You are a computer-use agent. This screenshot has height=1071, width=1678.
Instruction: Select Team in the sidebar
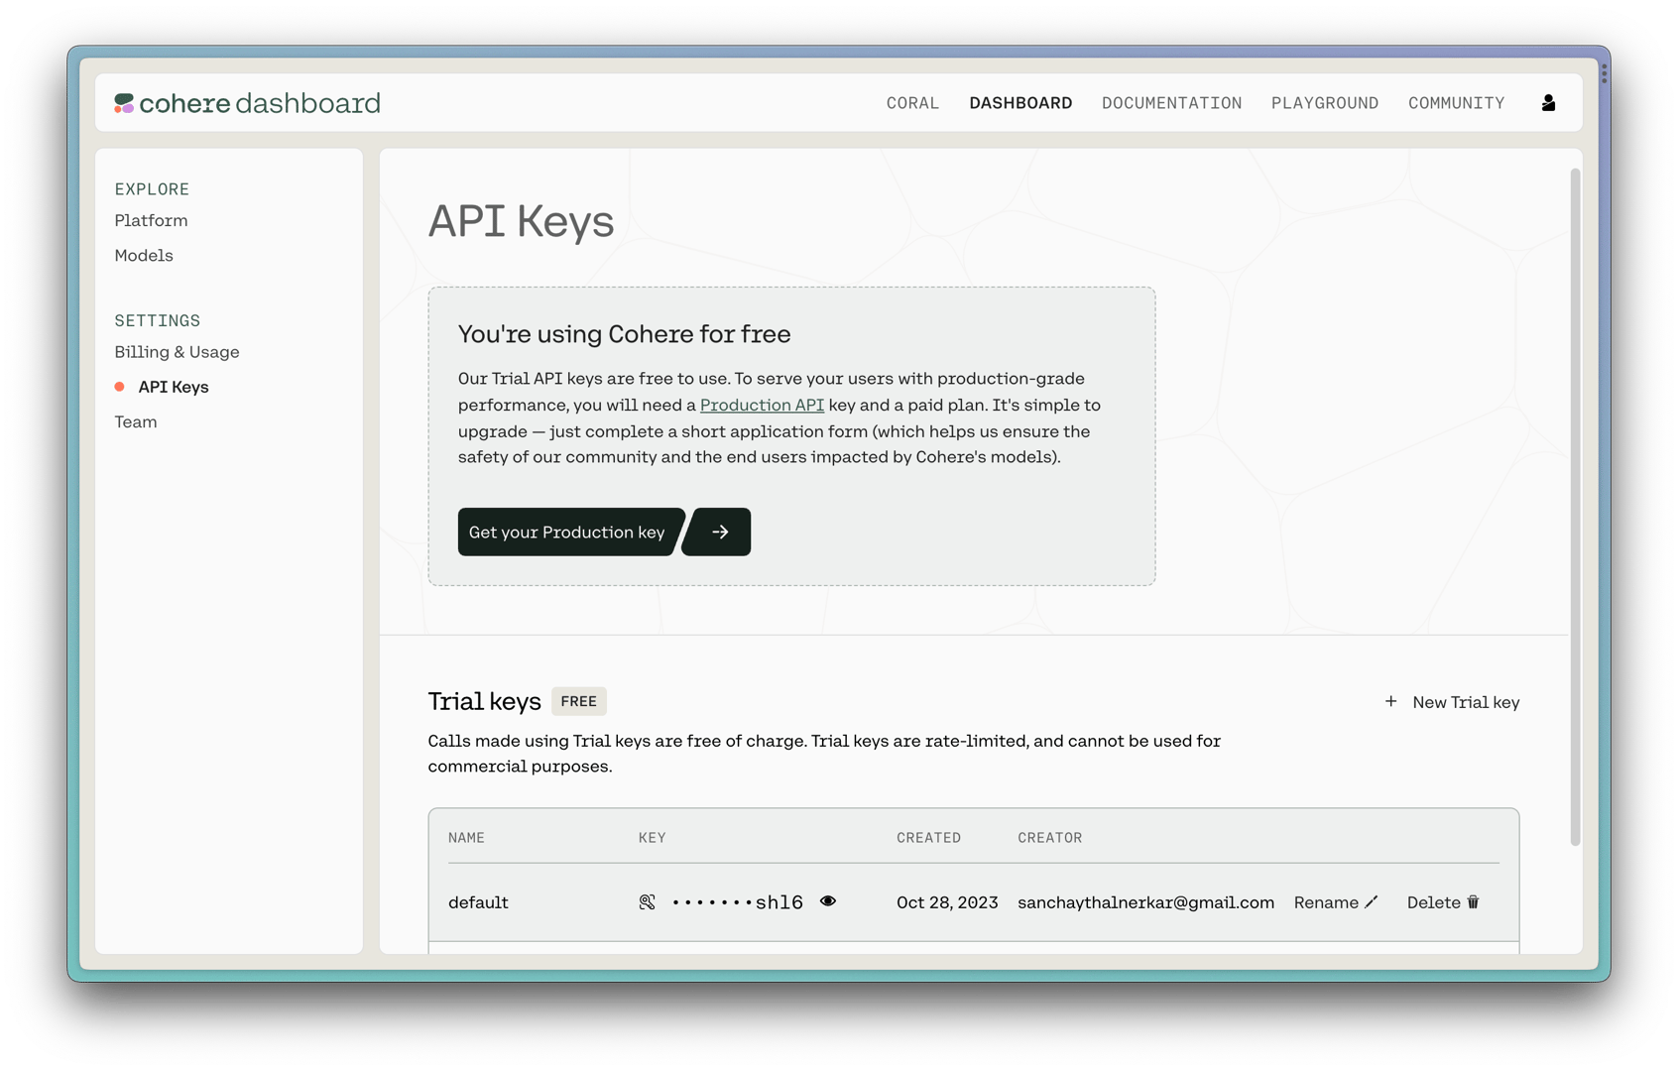(x=136, y=421)
